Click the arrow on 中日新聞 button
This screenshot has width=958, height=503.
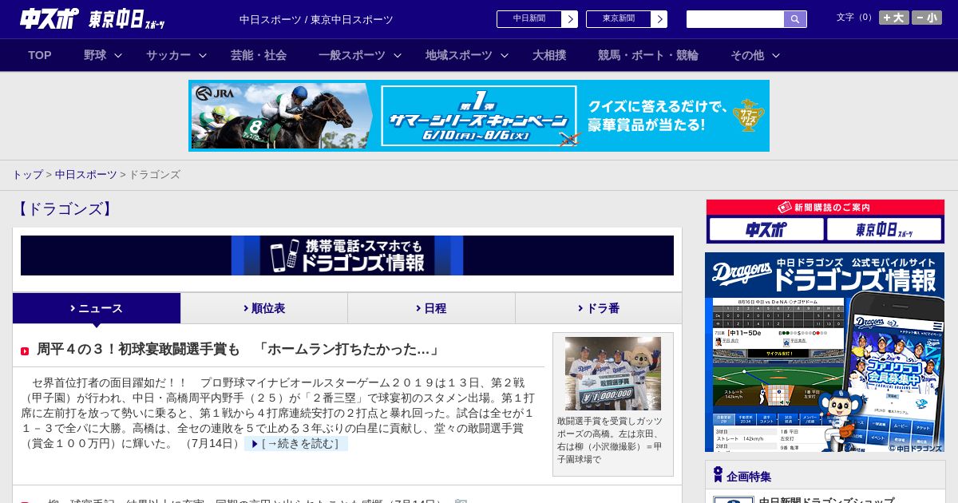[x=569, y=19]
